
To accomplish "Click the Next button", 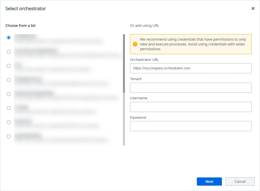I will coord(209,181).
